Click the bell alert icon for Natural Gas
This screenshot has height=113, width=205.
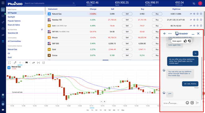198,14
